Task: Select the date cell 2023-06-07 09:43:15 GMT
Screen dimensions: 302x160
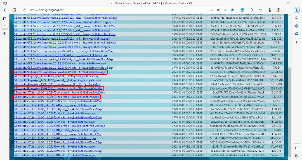Action: coord(187,89)
